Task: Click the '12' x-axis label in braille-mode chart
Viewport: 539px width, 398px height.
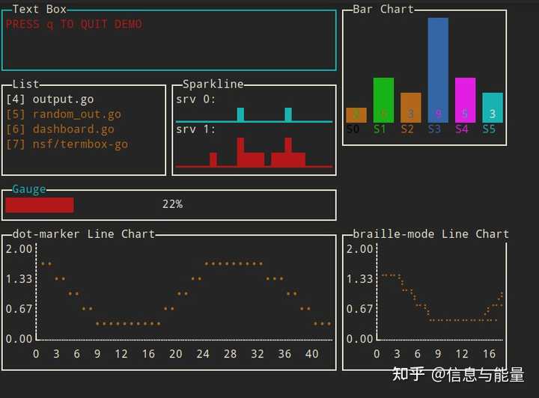Action: click(x=462, y=354)
